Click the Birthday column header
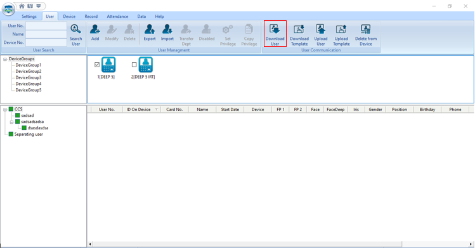The height and width of the screenshot is (248, 475). 427,110
